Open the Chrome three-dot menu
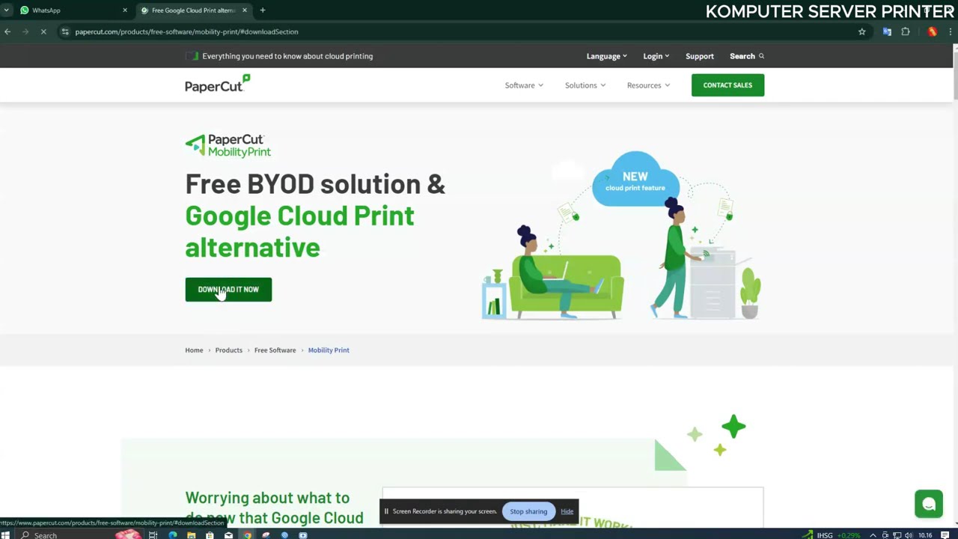This screenshot has width=958, height=539. (x=951, y=31)
